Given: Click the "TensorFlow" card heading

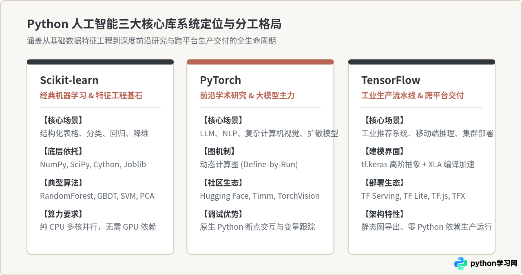Looking at the screenshot, I should click(x=391, y=80).
